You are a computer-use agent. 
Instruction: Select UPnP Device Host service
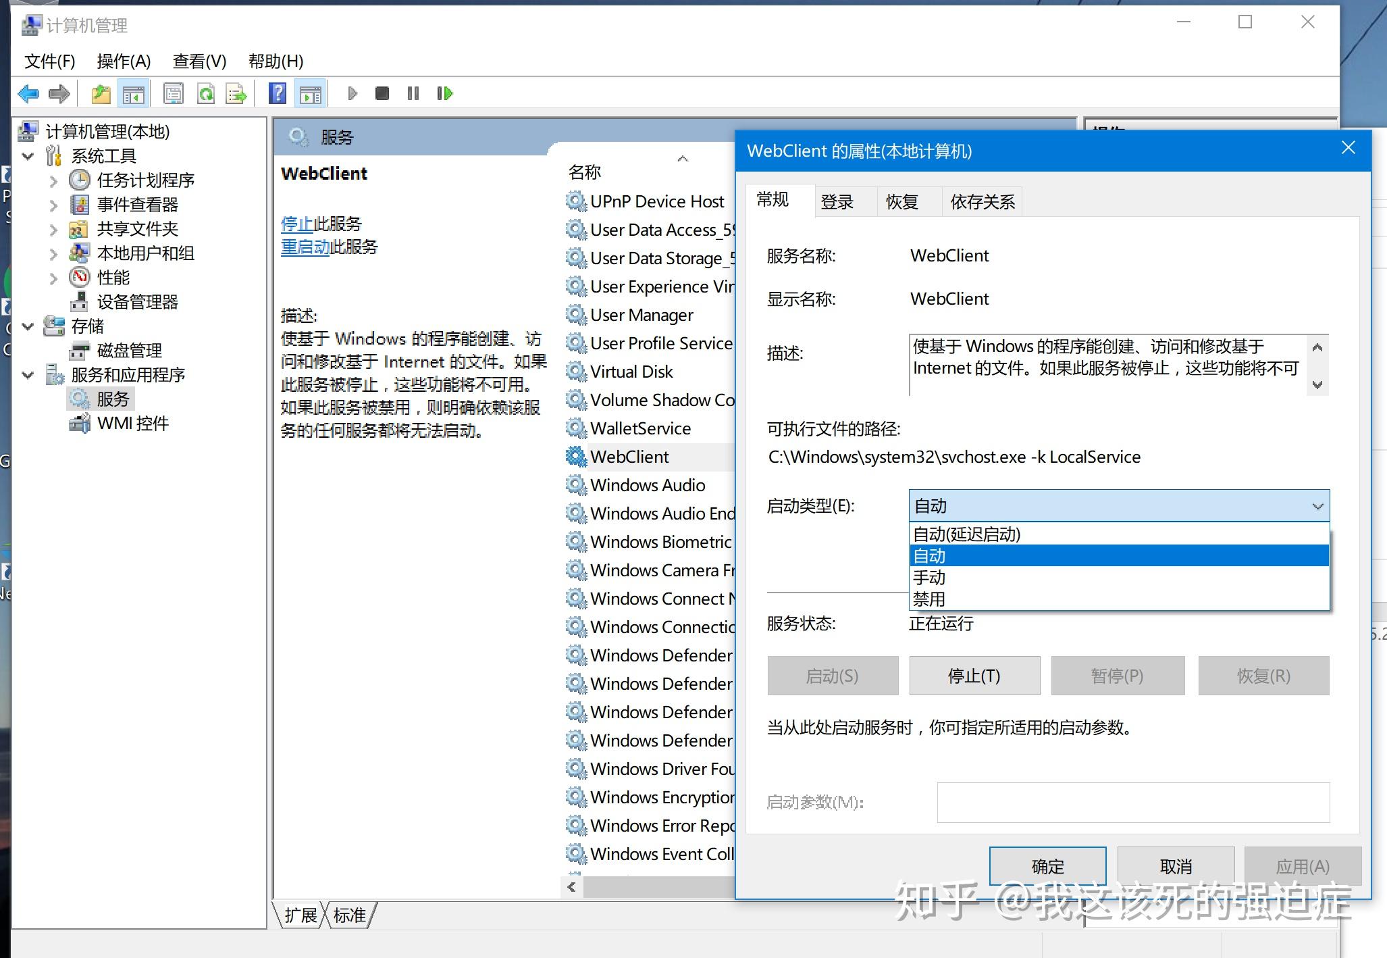click(x=657, y=201)
